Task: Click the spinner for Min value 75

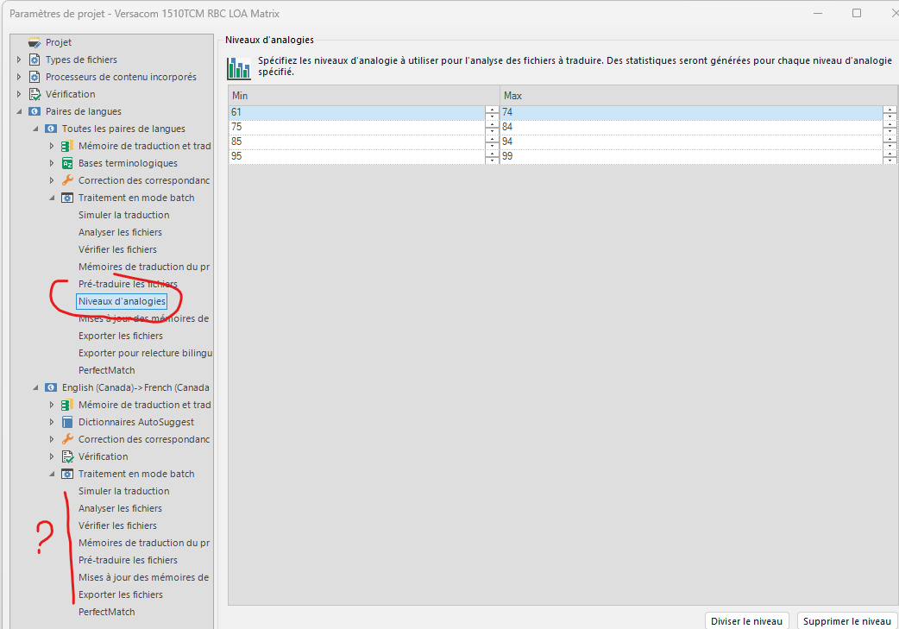Action: (x=492, y=127)
